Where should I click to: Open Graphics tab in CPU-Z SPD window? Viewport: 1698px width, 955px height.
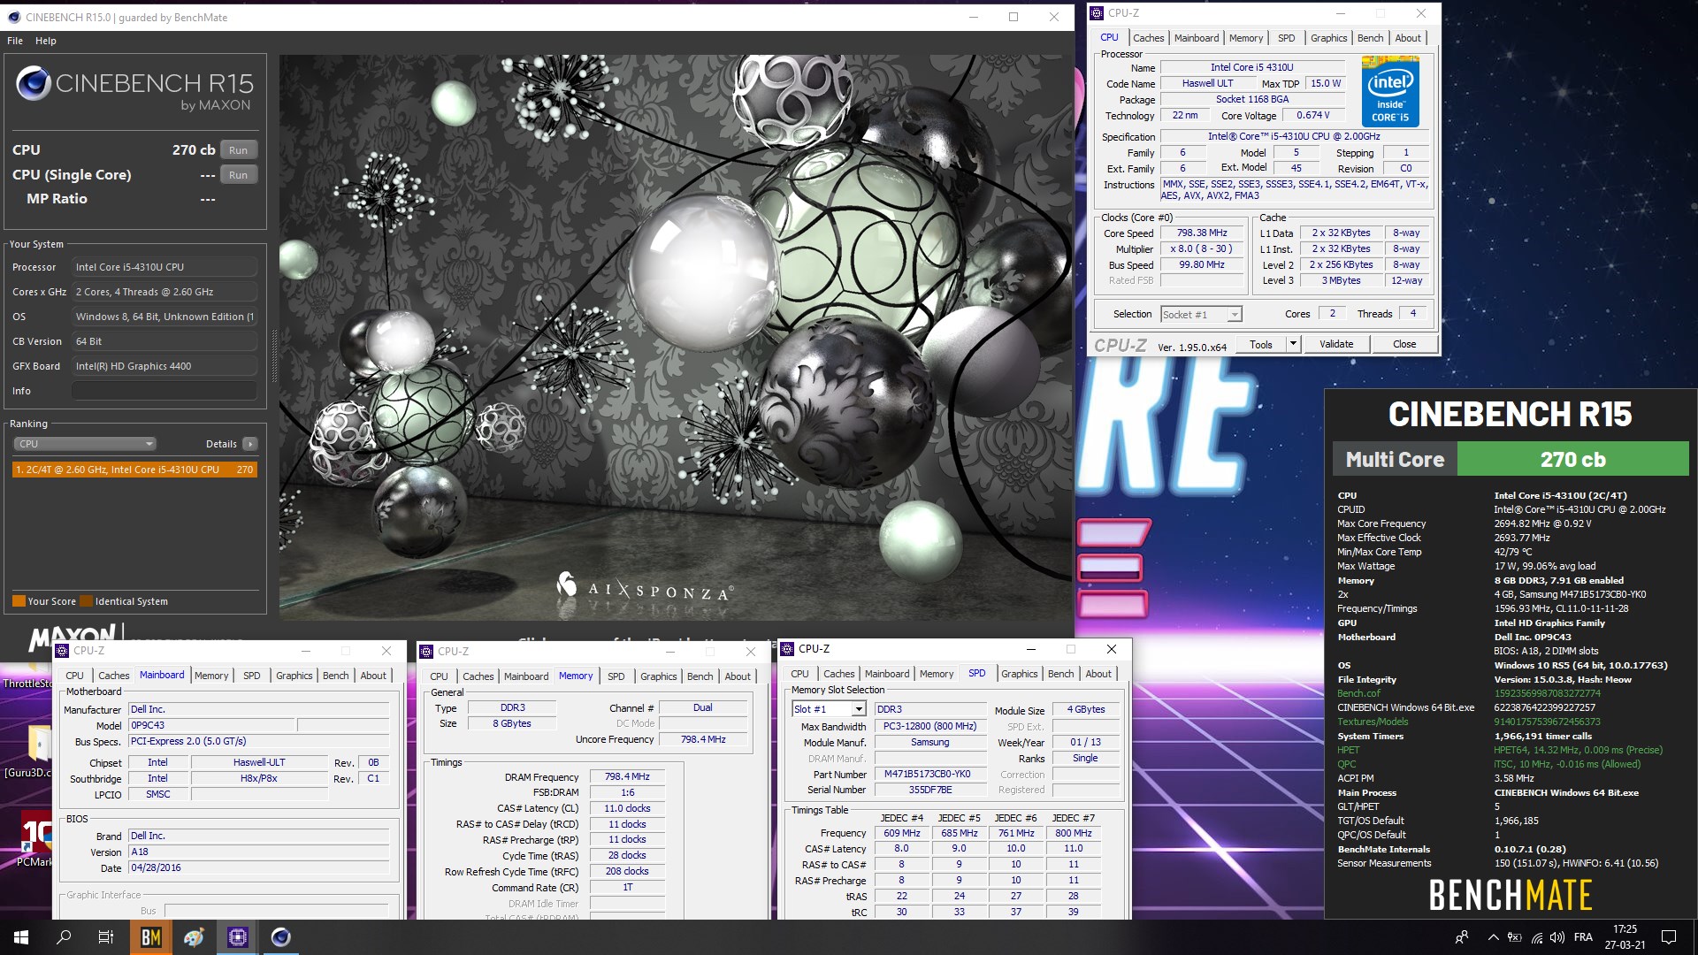pyautogui.click(x=1019, y=674)
